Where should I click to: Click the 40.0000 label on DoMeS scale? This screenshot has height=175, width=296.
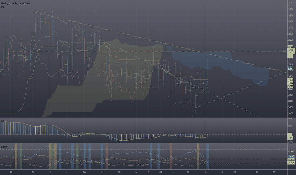tap(291, 151)
